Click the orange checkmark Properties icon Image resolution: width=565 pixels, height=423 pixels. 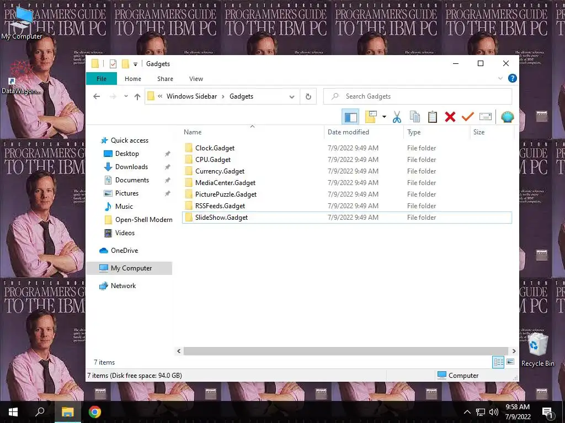[x=467, y=117]
